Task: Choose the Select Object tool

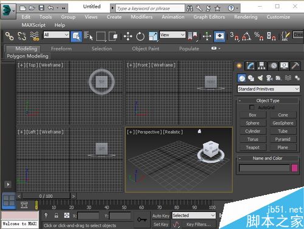Action: click(x=76, y=36)
